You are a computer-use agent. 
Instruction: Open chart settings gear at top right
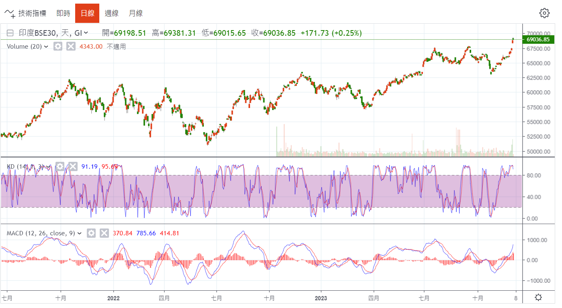544,13
